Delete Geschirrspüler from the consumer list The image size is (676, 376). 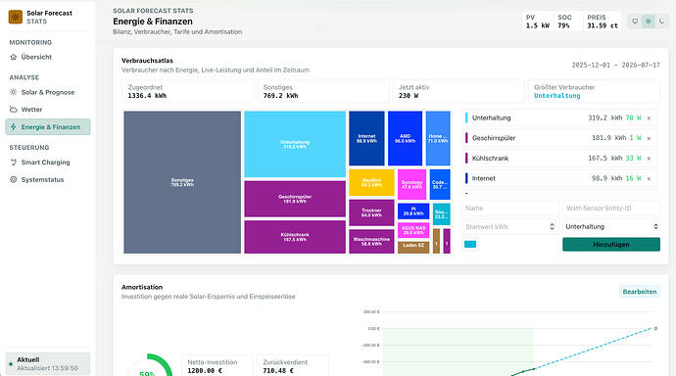649,138
